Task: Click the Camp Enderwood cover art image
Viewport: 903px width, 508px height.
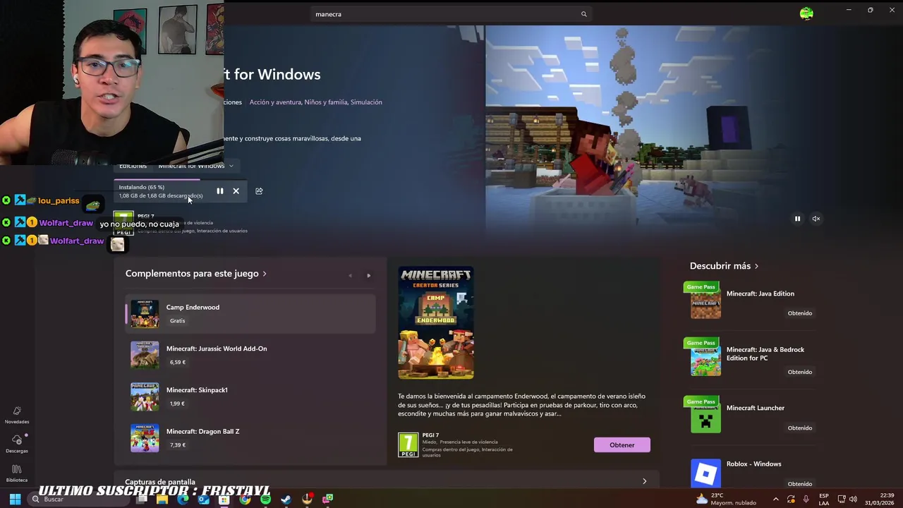Action: coord(436,323)
